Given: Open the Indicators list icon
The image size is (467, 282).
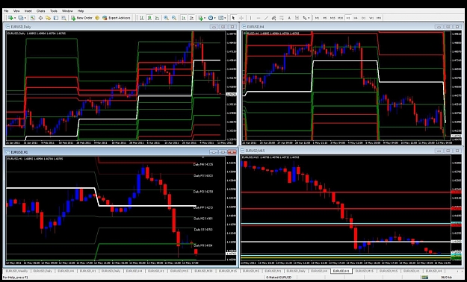Looking at the screenshot, I should pyautogui.click(x=200, y=18).
